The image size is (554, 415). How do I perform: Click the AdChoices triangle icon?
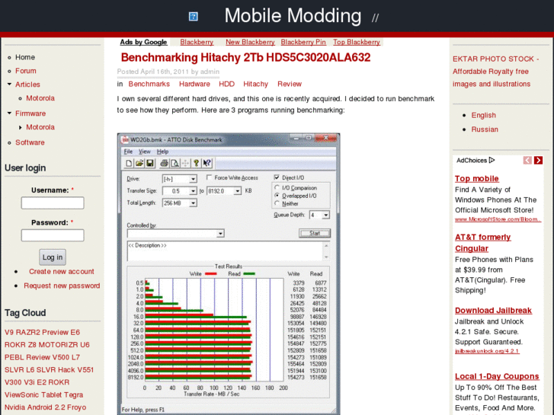click(x=492, y=161)
